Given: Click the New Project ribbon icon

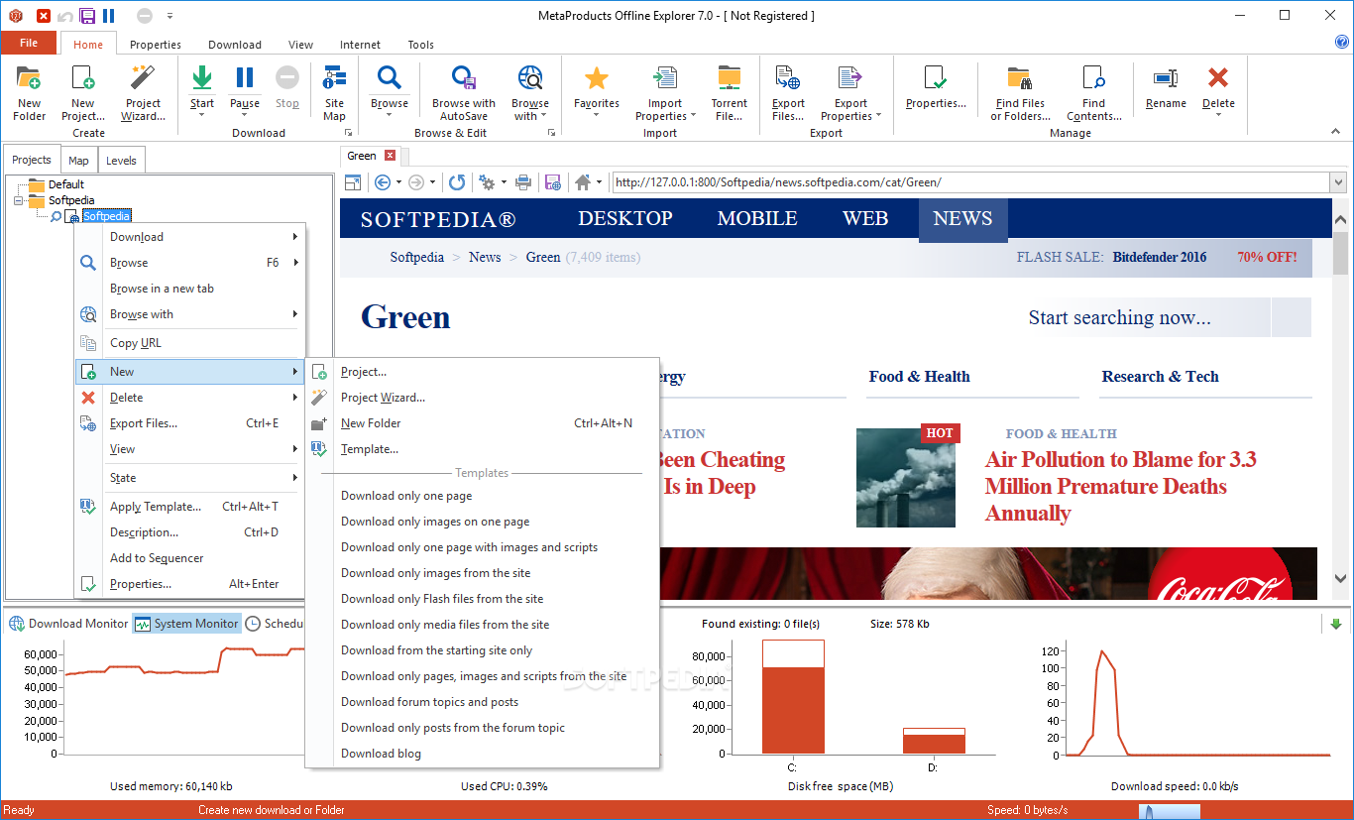Looking at the screenshot, I should pos(83,79).
